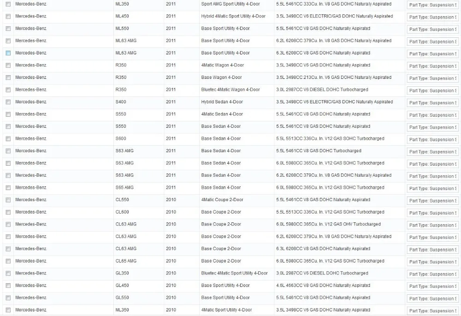Click the "GL550" model cell
This screenshot has height=316, width=461.
pos(122,298)
